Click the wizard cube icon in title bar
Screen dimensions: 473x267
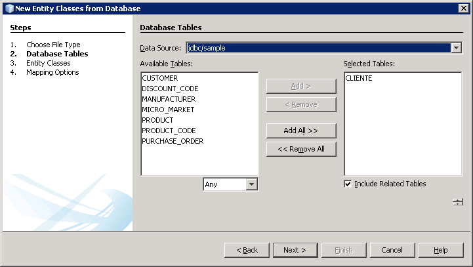tap(9, 8)
